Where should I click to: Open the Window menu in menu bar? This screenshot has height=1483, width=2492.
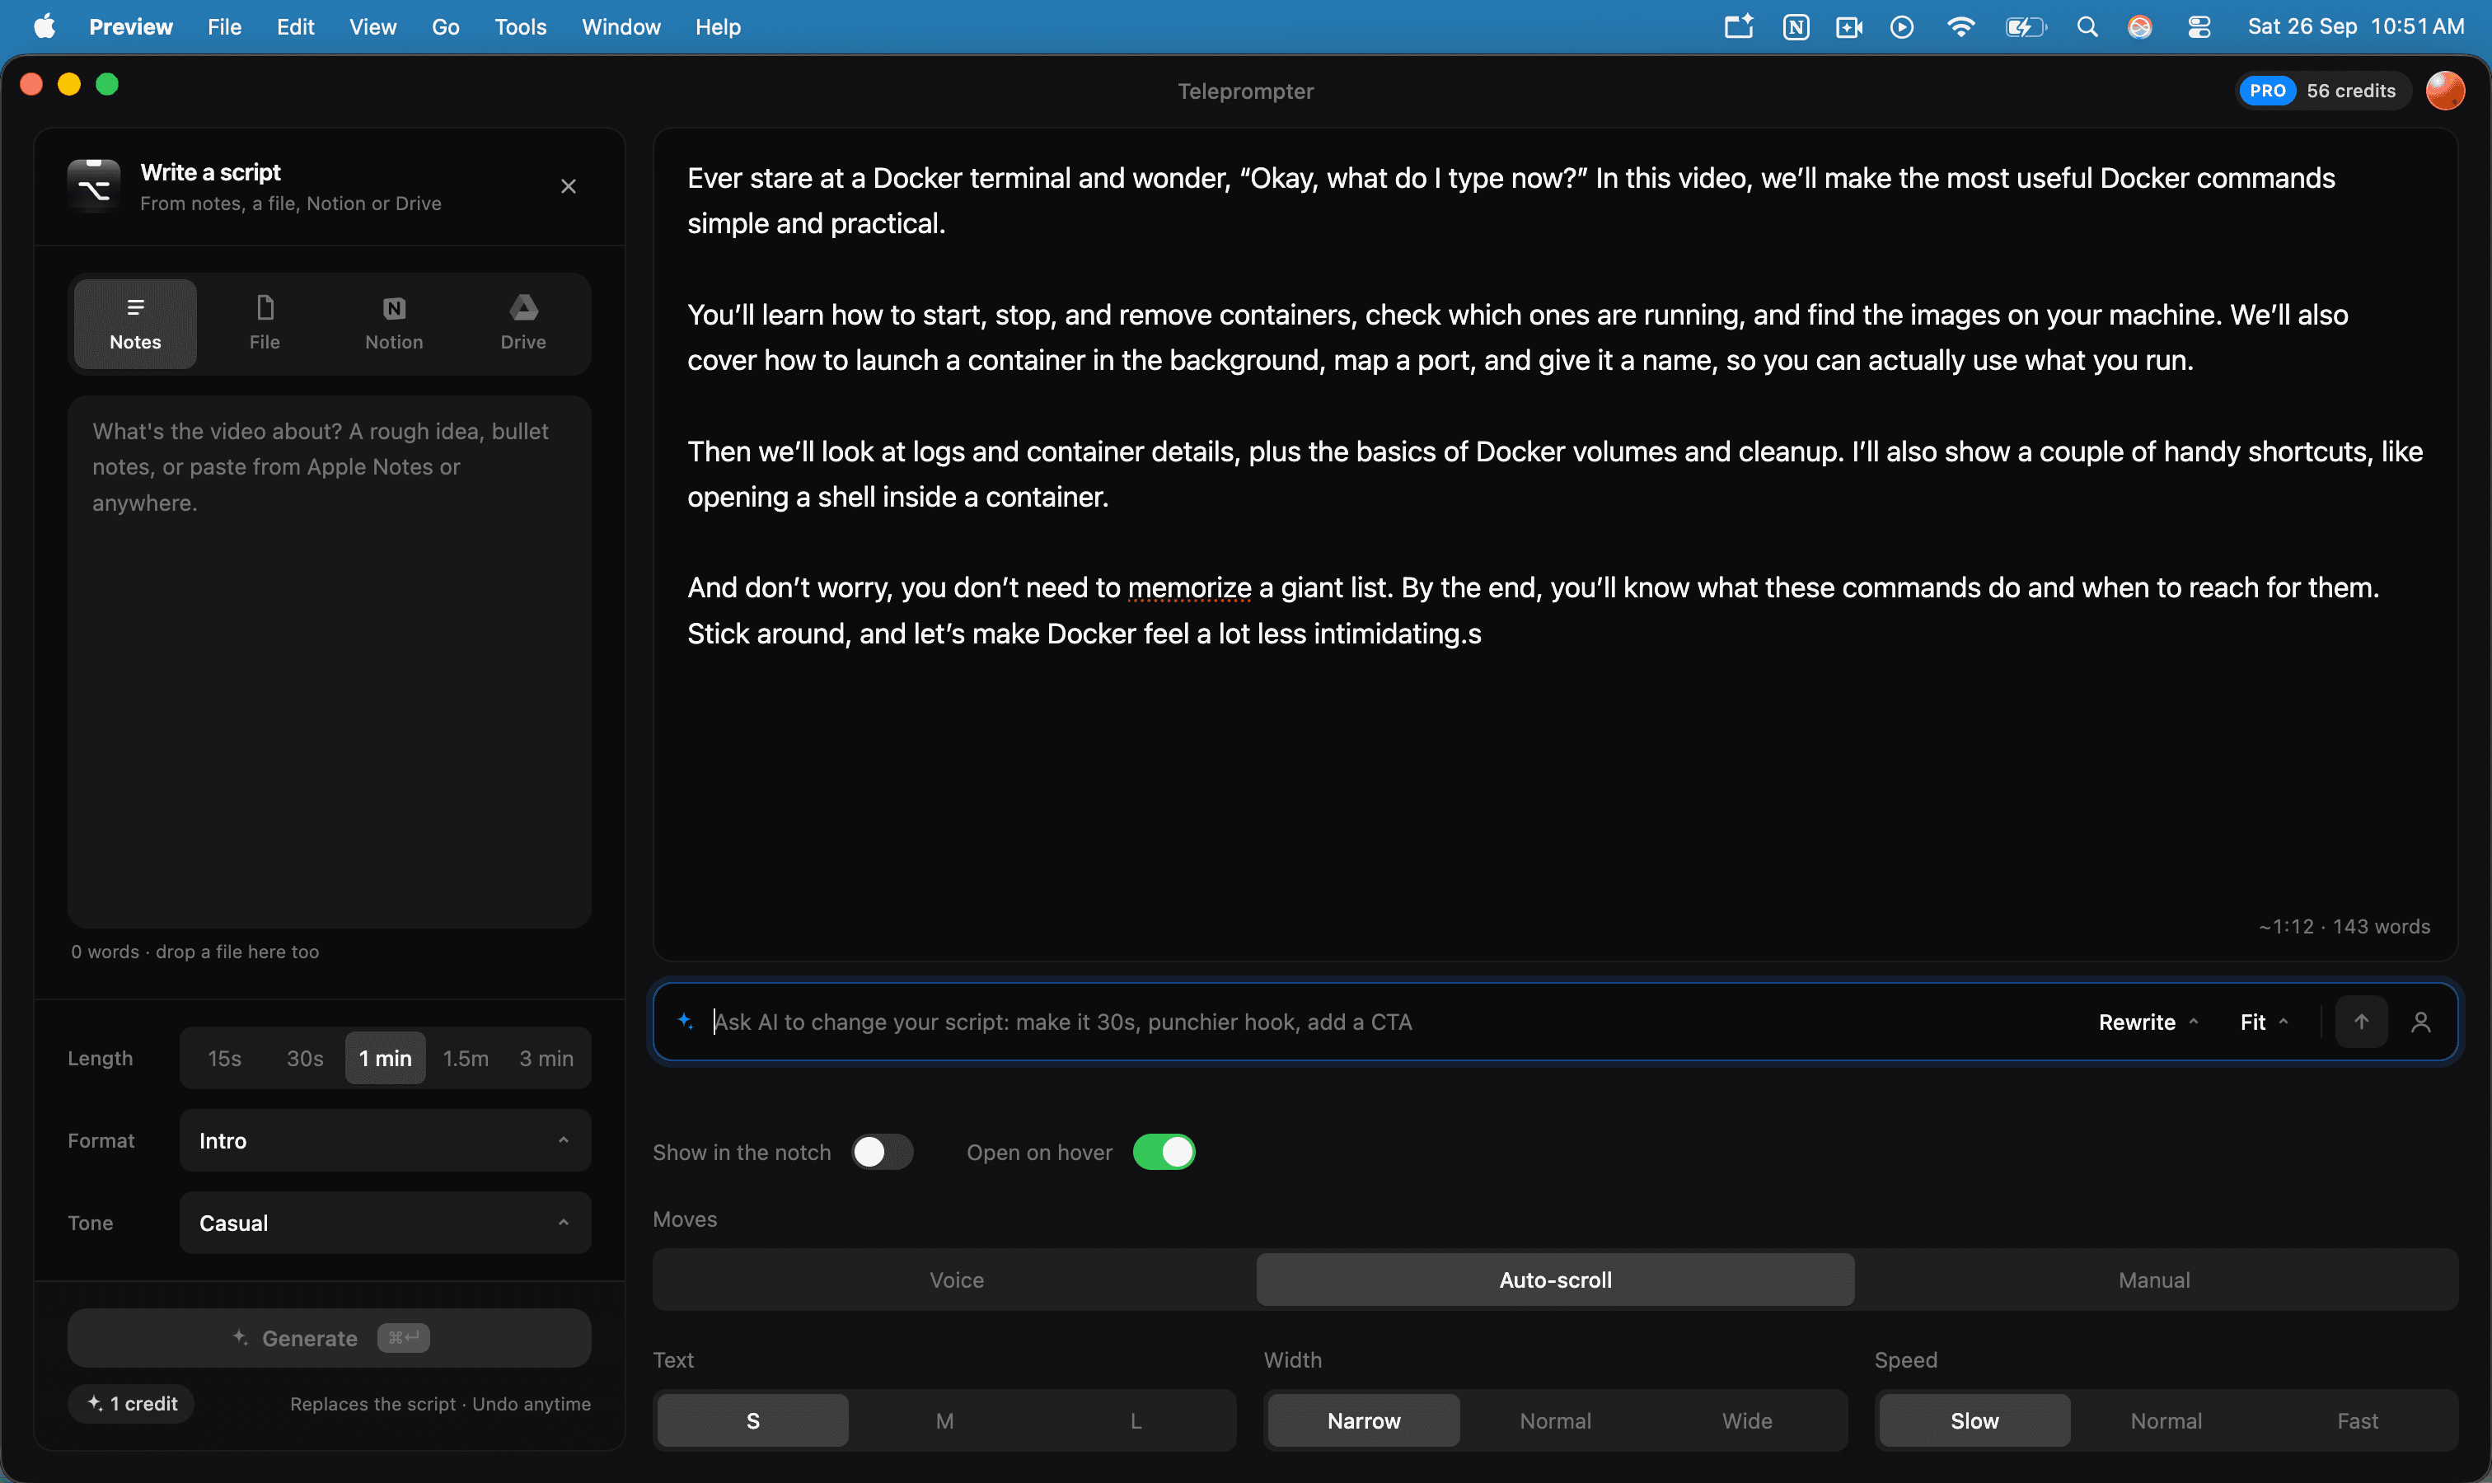(x=621, y=27)
